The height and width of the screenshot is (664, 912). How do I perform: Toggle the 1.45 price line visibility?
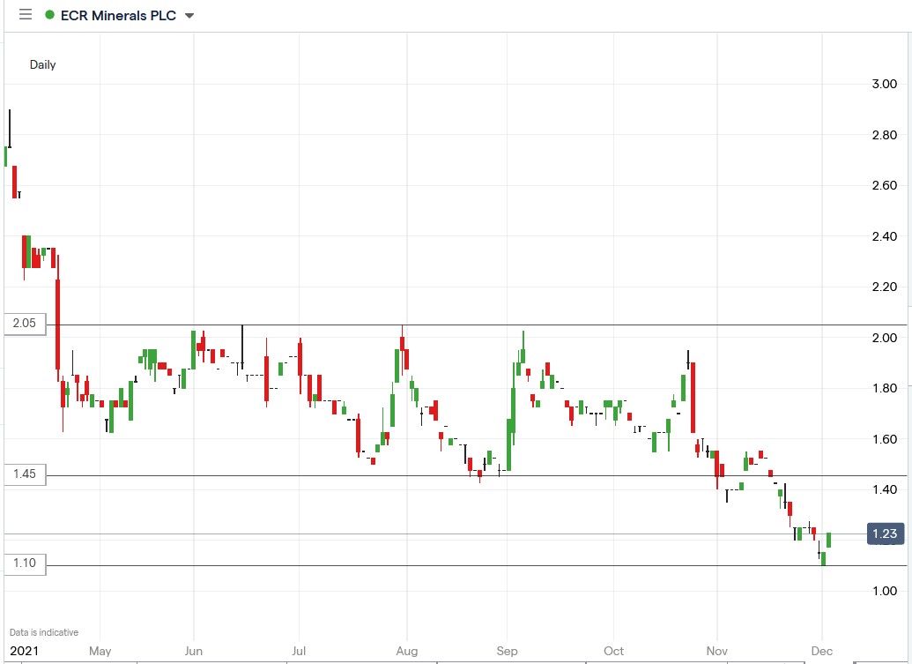click(25, 474)
